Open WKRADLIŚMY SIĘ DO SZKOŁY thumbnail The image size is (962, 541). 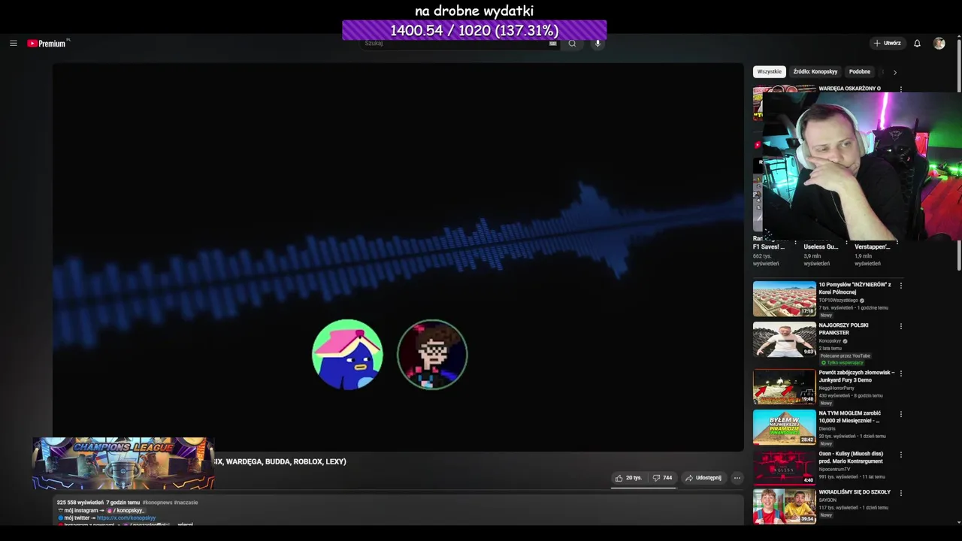tap(784, 506)
